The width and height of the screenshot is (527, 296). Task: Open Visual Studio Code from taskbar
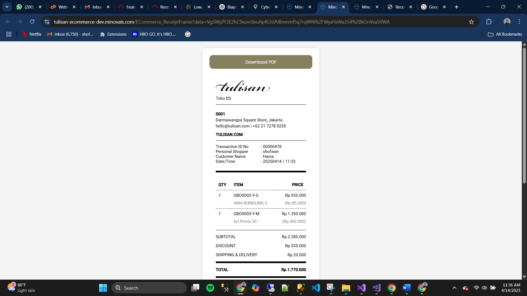click(x=316, y=288)
